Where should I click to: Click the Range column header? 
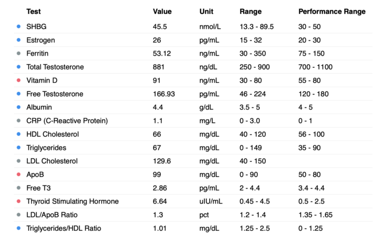pos(250,12)
